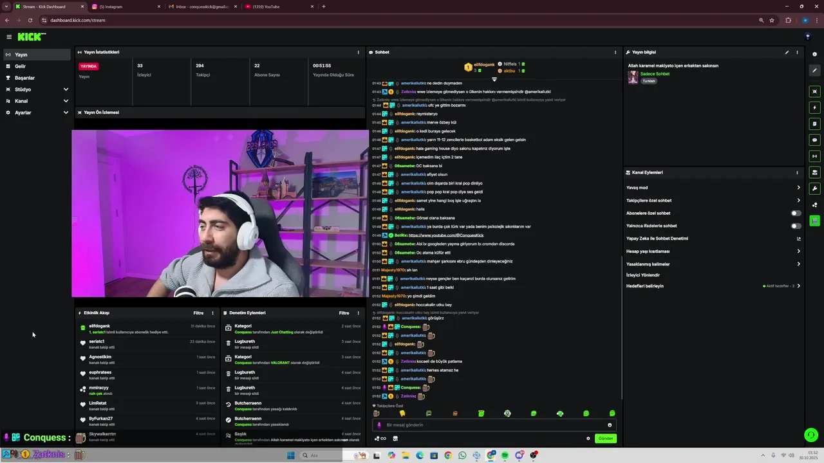
Task: Toggle Yalnızca ifadelerle sohbet switch
Action: coord(796,226)
